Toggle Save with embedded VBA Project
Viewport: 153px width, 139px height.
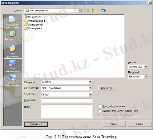pyautogui.click(x=100, y=115)
